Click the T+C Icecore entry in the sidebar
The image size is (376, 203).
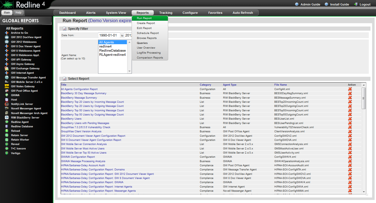point(18,149)
